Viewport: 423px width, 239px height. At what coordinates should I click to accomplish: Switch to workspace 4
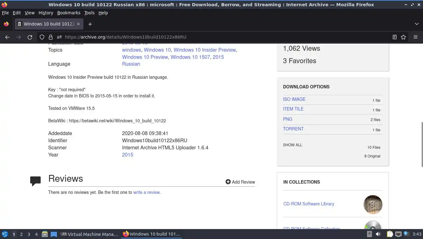36,234
